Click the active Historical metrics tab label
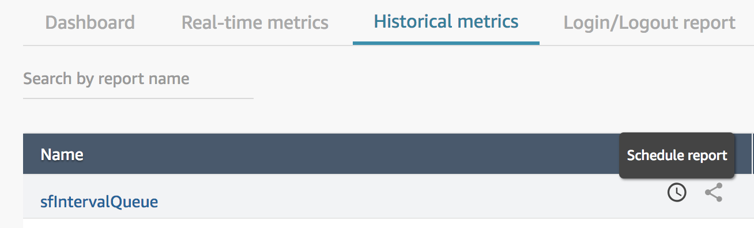 (x=446, y=22)
